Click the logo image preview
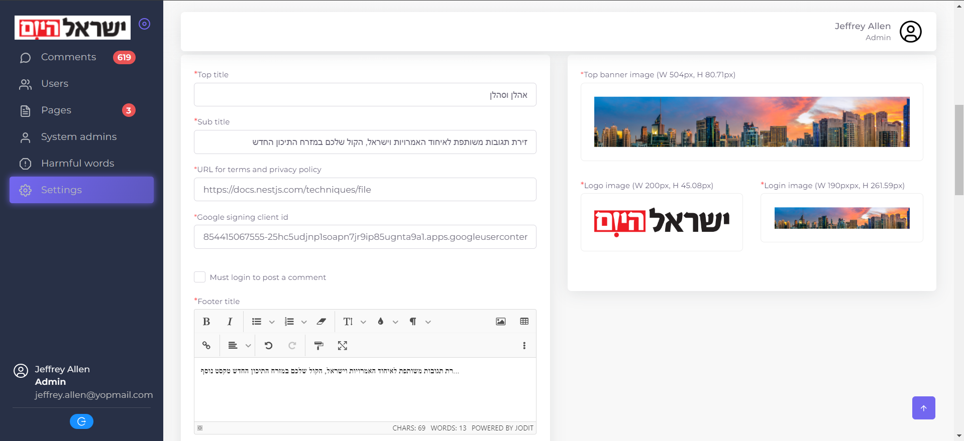 click(x=662, y=222)
